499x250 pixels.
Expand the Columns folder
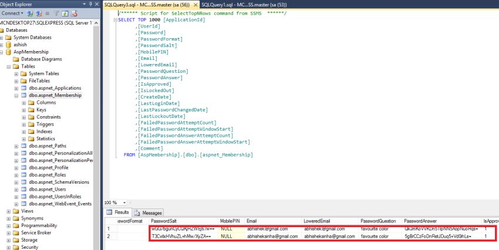(x=24, y=103)
